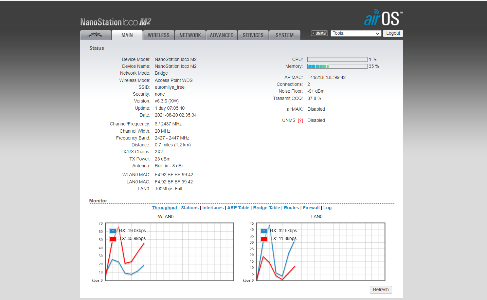Open the ARP Table link

pos(238,208)
